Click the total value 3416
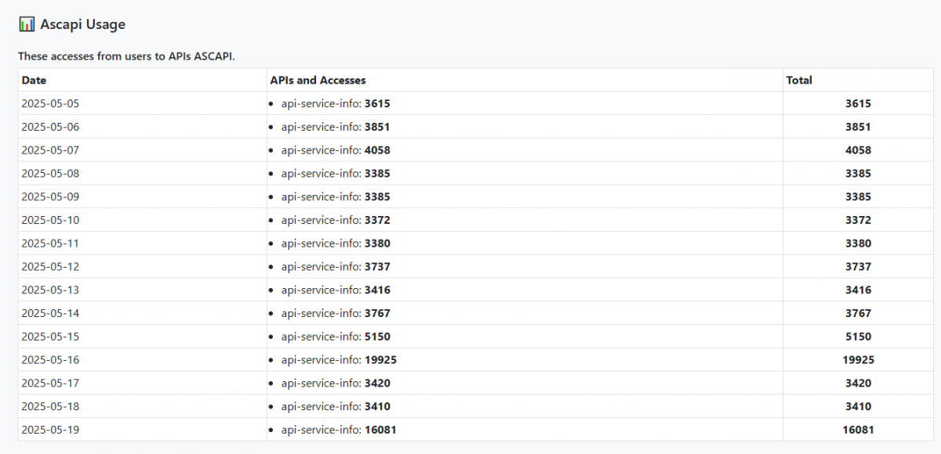This screenshot has height=454, width=941. (858, 290)
